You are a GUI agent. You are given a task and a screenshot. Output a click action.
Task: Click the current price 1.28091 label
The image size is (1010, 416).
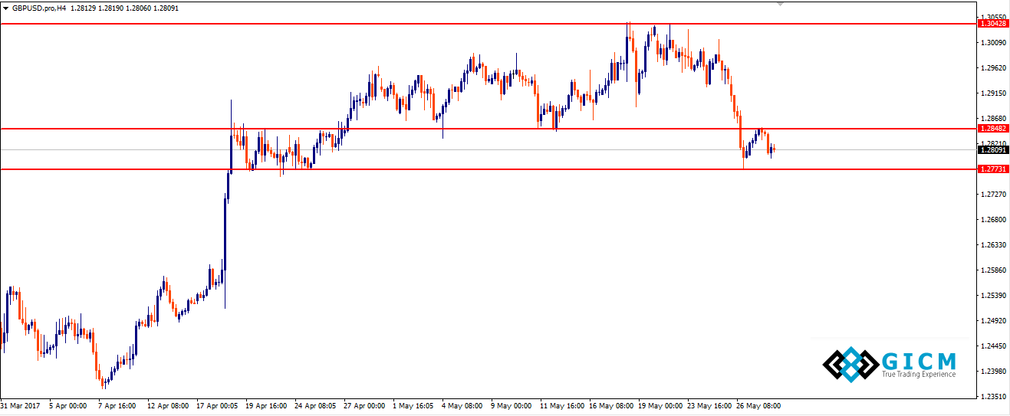[x=993, y=150]
